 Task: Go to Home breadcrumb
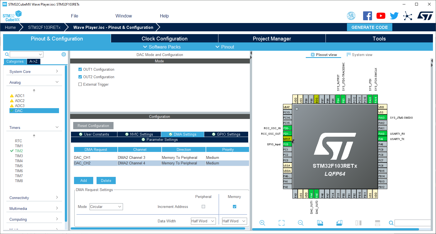pos(10,27)
